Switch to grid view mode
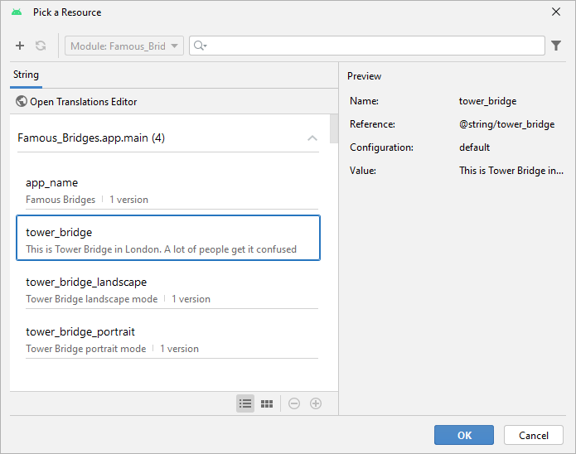This screenshot has width=576, height=454. pyautogui.click(x=267, y=403)
